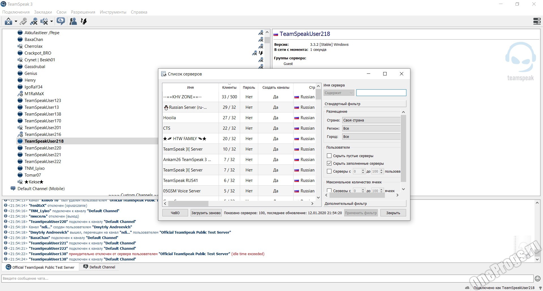Sort by the Пароль column header
543x291 pixels.
[x=249, y=88]
